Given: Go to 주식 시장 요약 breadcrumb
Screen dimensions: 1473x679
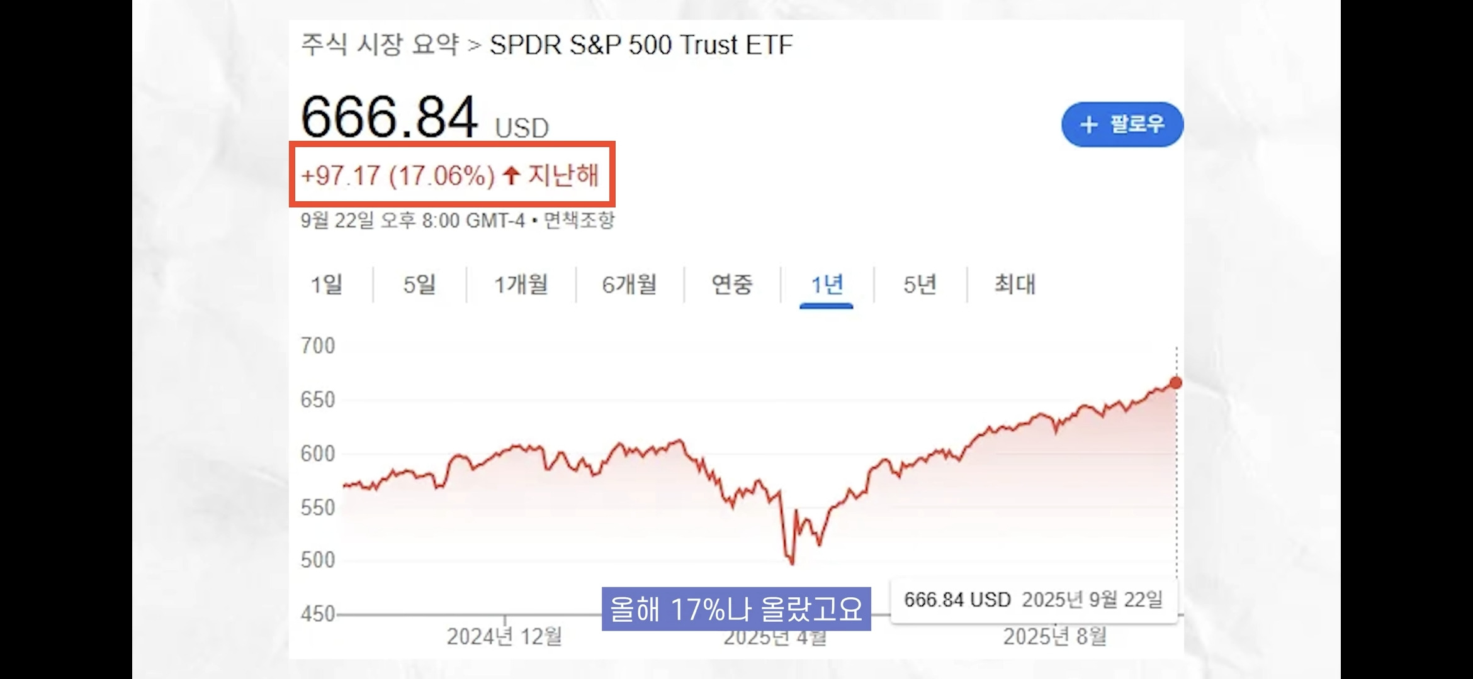Looking at the screenshot, I should coord(380,45).
